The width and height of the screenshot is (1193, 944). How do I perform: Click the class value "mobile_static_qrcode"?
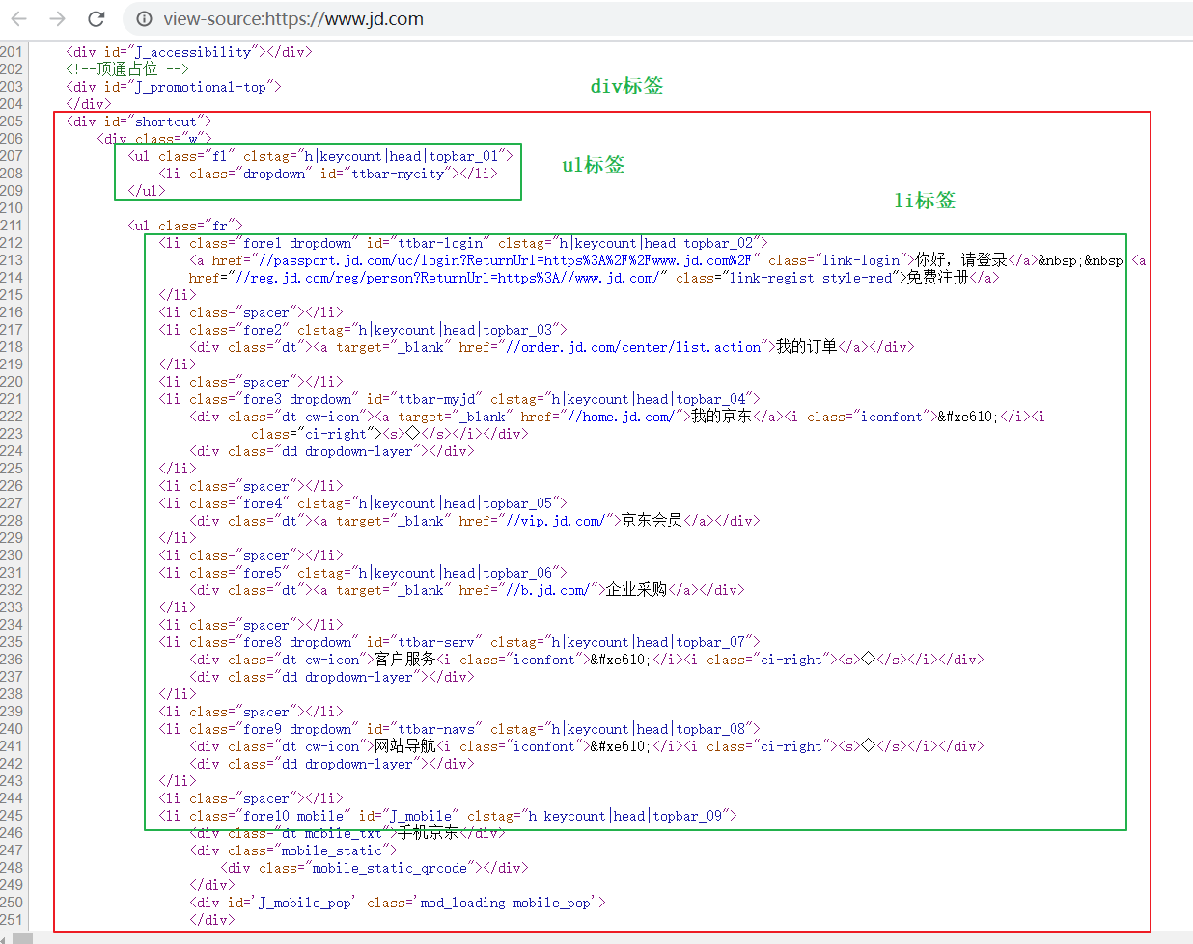(390, 868)
